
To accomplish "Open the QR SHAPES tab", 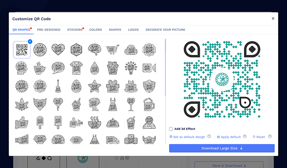I will tap(21, 30).
